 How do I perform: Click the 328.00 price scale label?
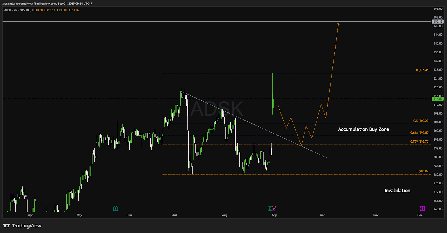[438, 70]
